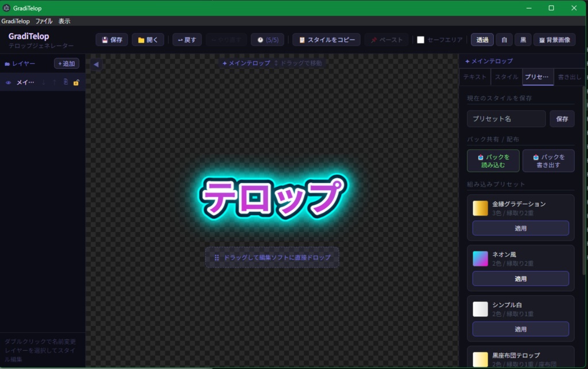Click the GradiTelop app icon in title bar

6,8
